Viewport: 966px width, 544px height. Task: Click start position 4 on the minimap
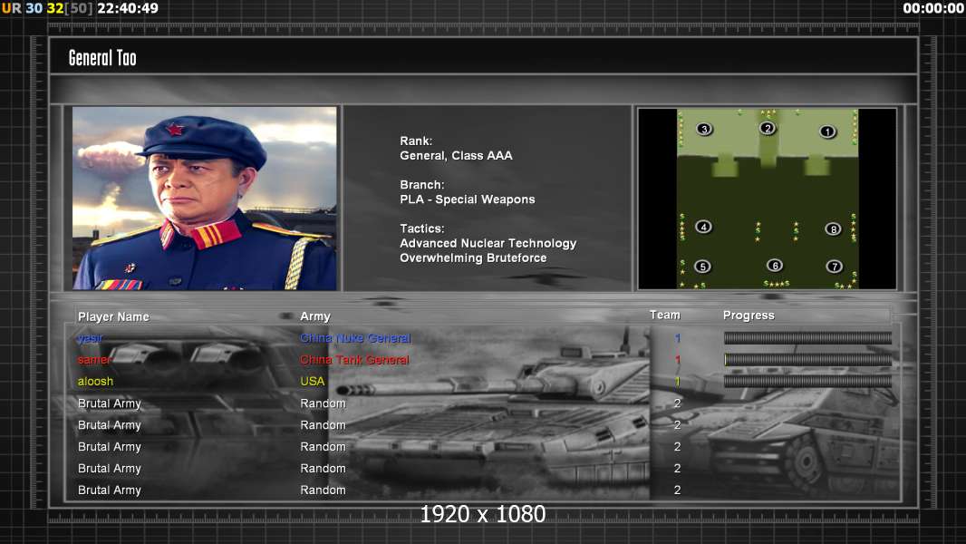tap(703, 227)
